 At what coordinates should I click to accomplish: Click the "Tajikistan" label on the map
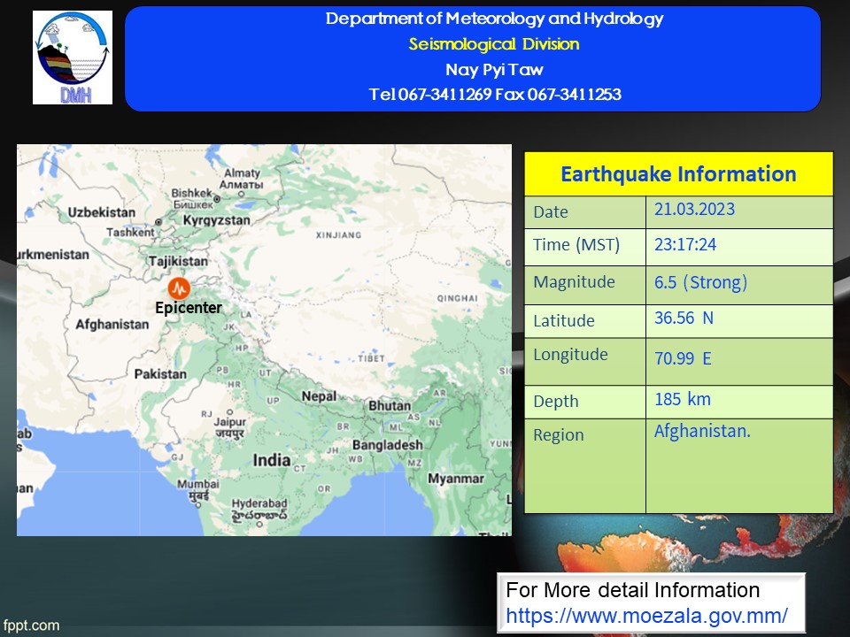click(x=178, y=262)
